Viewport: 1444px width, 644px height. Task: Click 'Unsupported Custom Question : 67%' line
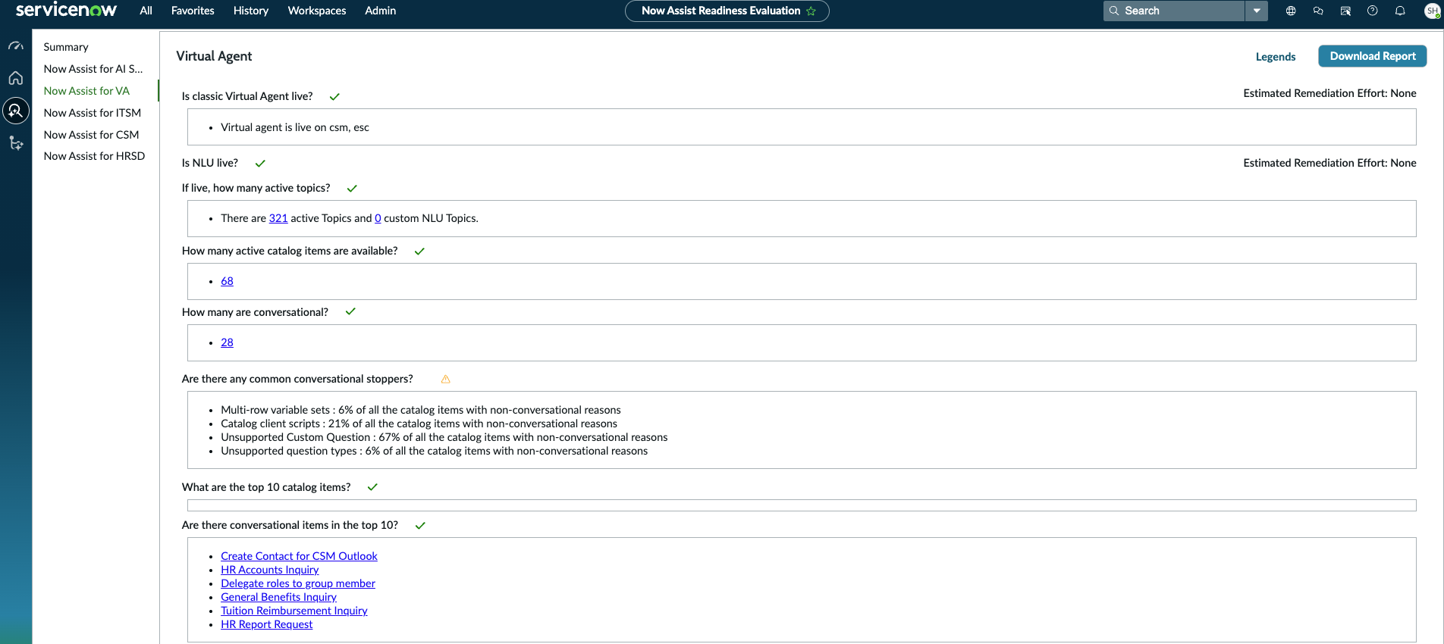click(444, 437)
